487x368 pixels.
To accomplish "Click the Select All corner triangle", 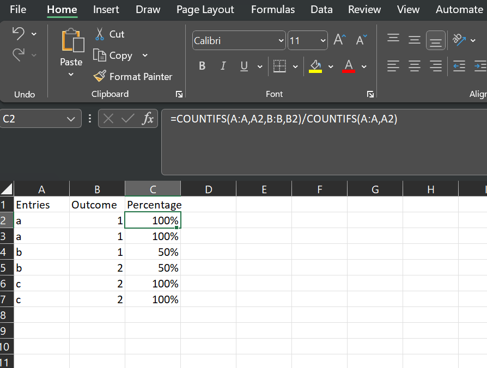I will pyautogui.click(x=7, y=189).
